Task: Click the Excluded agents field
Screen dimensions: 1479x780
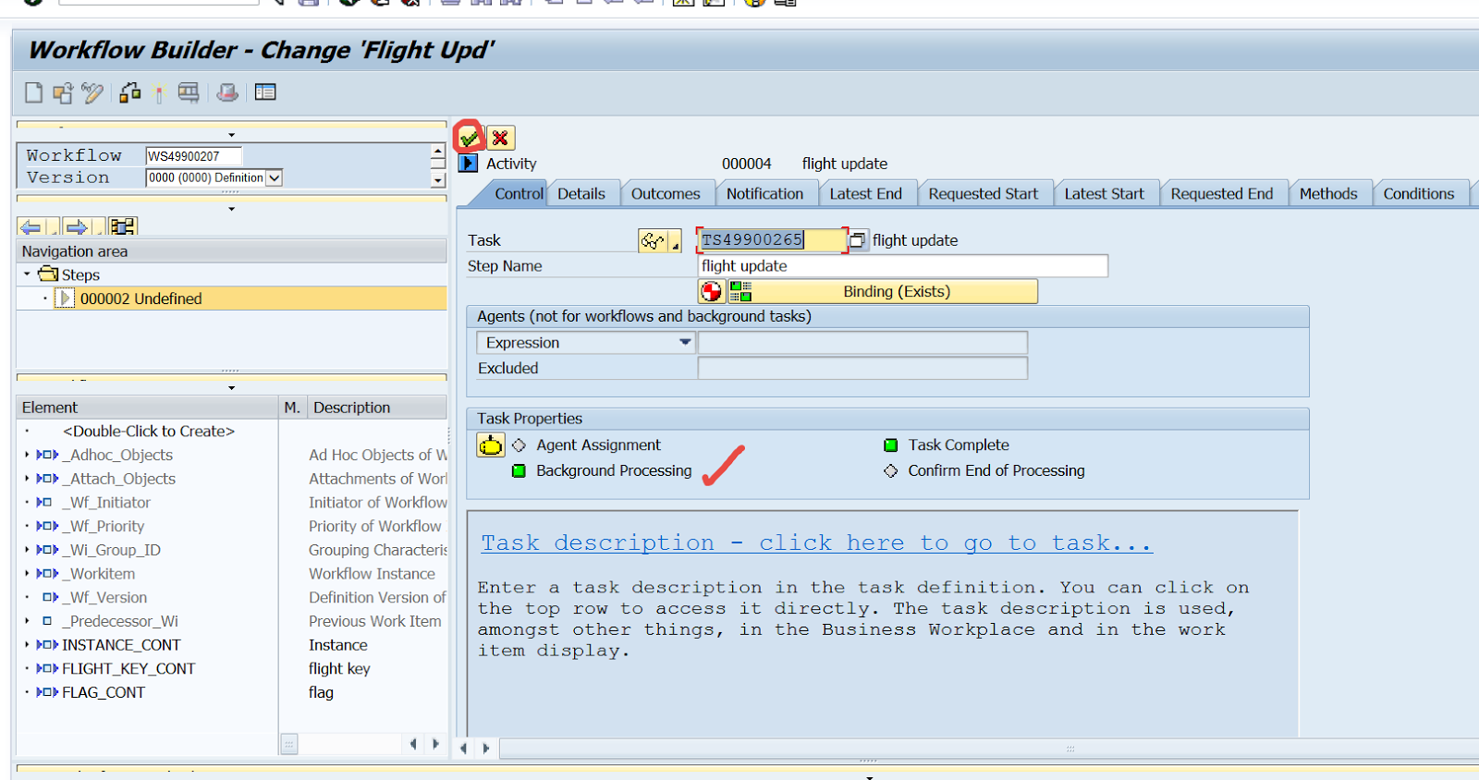Action: pos(862,369)
